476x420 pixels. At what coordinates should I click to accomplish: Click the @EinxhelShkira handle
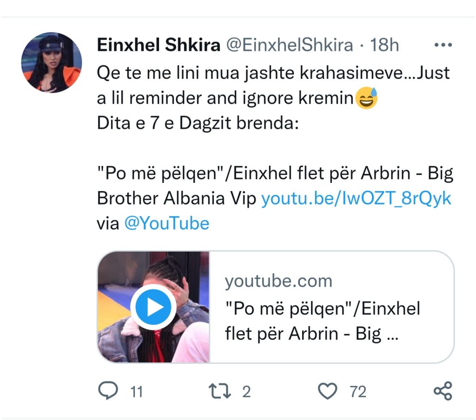pyautogui.click(x=289, y=45)
